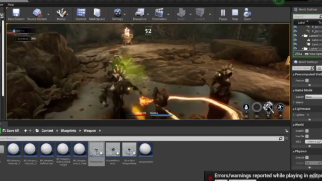
Task: Sort World Outliner by Label column
Action: [301, 23]
